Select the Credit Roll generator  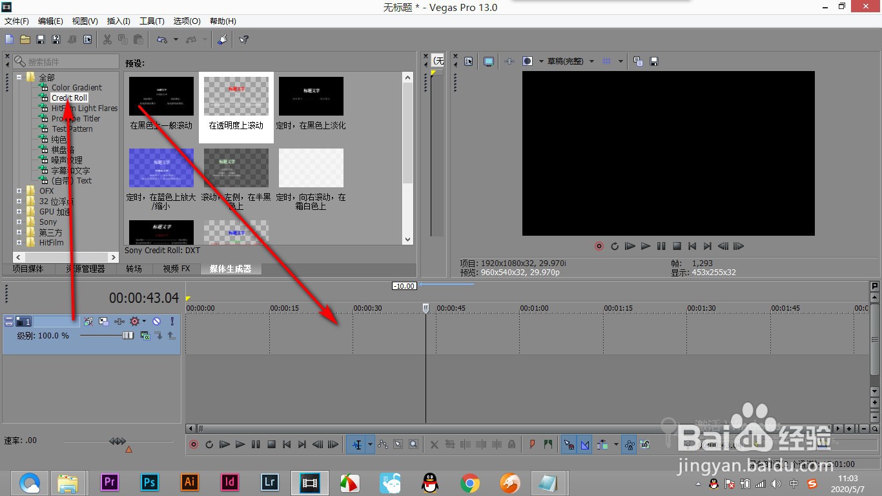tap(69, 98)
